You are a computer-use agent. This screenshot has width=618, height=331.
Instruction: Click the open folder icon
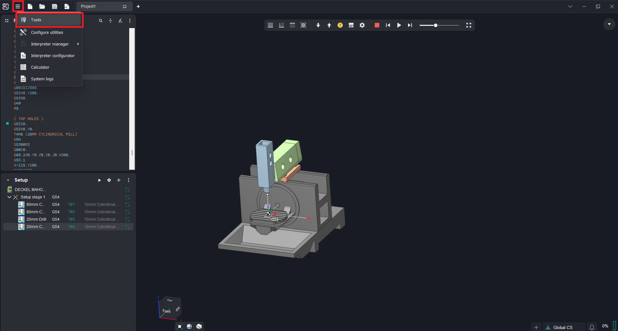pos(42,6)
